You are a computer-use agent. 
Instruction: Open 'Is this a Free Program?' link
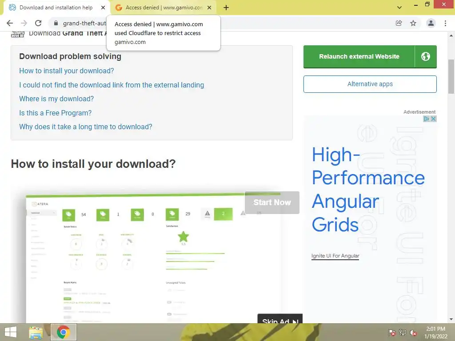point(55,113)
